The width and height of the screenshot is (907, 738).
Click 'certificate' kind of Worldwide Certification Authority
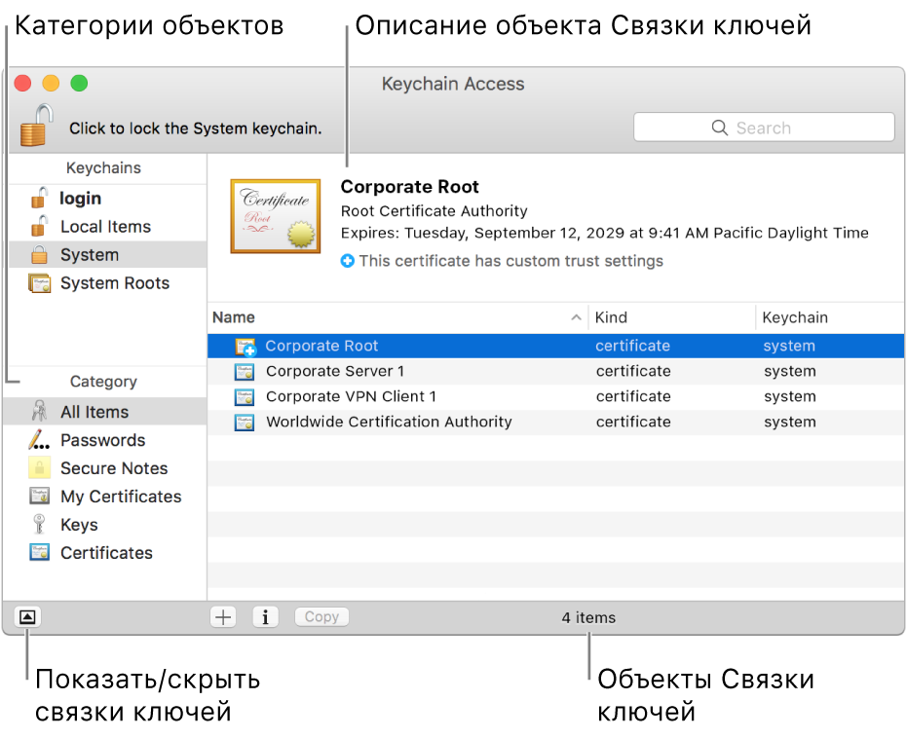(x=633, y=422)
